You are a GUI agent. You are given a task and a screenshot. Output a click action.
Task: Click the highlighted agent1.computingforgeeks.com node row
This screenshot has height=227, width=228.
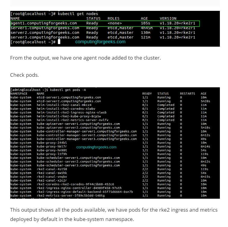[105, 23]
